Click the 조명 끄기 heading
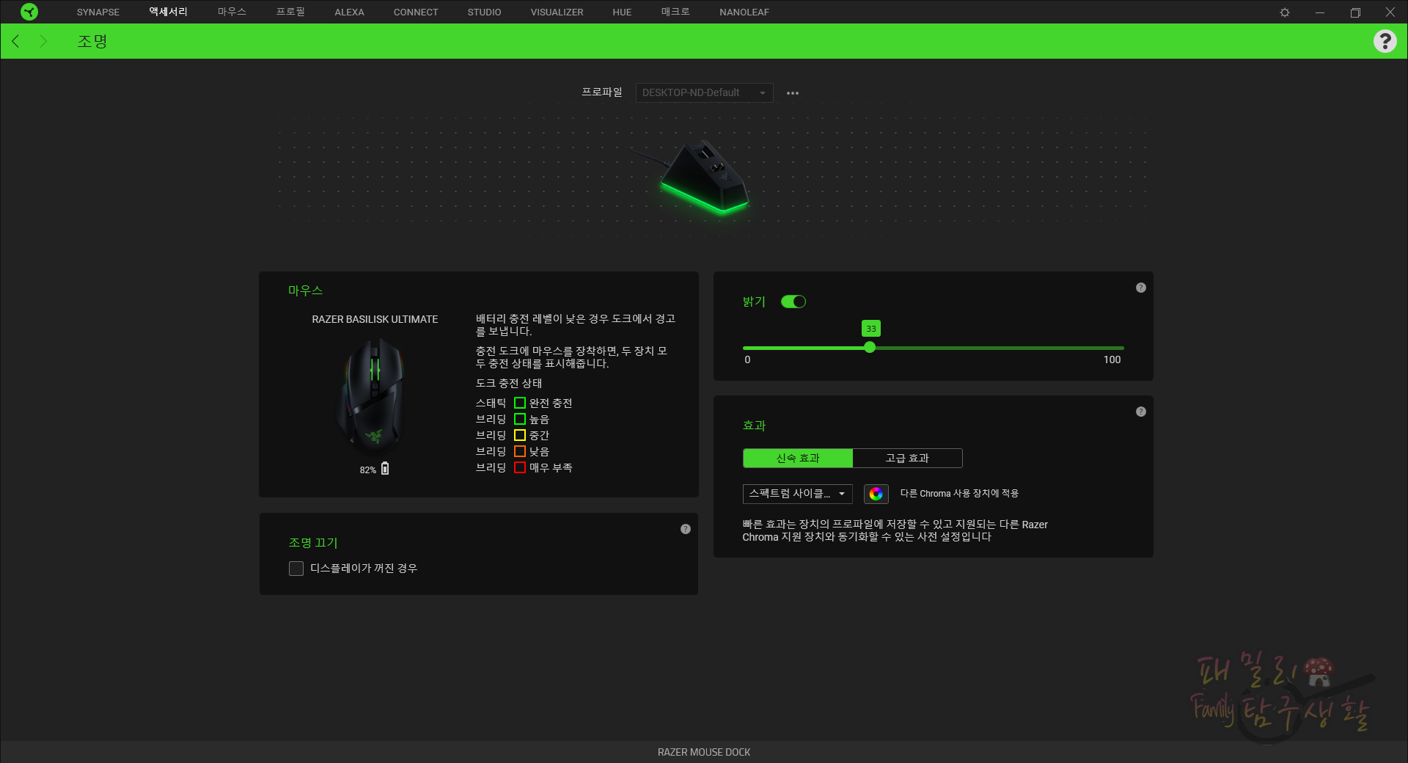Screen dimensions: 1408x763 pos(313,543)
